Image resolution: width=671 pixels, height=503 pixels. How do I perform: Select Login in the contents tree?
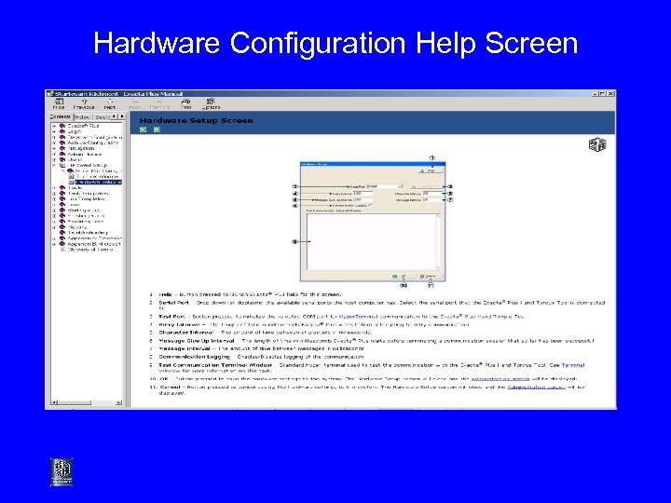coord(74,131)
